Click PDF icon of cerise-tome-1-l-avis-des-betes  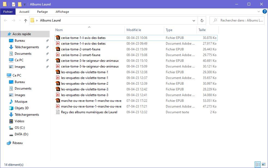pyautogui.click(x=58, y=43)
